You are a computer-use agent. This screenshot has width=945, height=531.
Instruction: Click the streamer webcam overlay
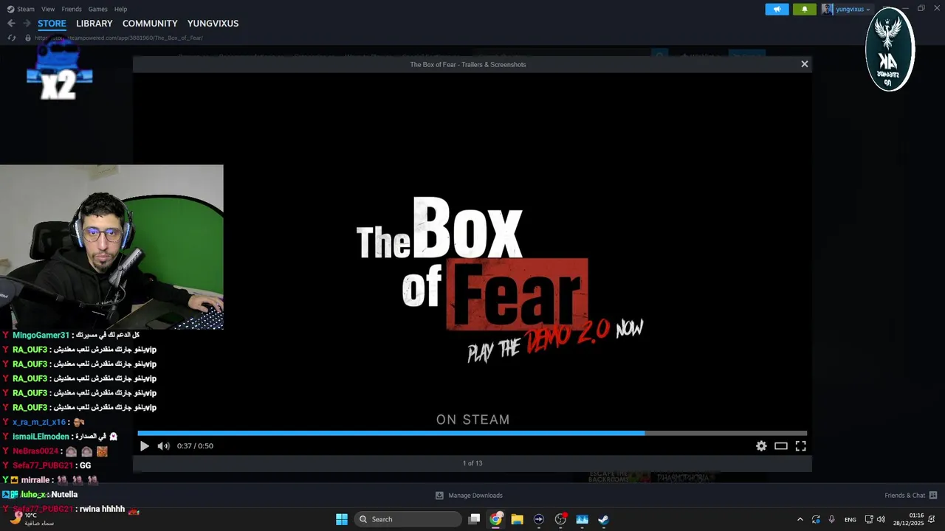click(x=111, y=247)
